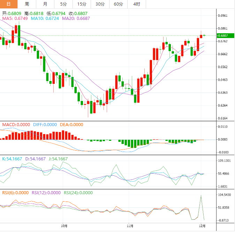
Task: Switch to the 日 daily chart tab
Action: coord(9,4)
